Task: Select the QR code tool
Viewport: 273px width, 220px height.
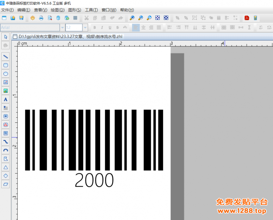Action: point(5,133)
